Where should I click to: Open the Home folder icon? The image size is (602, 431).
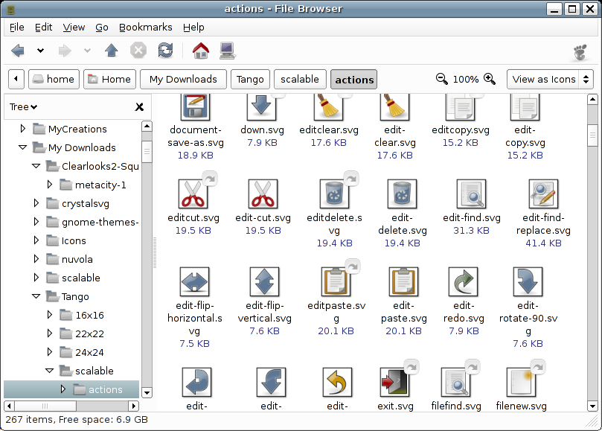click(x=201, y=51)
